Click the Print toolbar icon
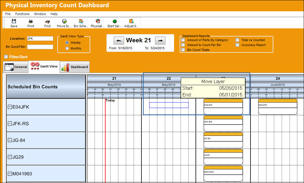 click(x=31, y=21)
